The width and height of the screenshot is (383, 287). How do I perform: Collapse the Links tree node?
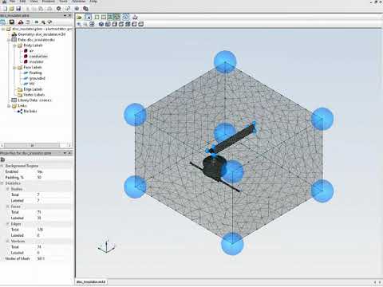(9, 106)
